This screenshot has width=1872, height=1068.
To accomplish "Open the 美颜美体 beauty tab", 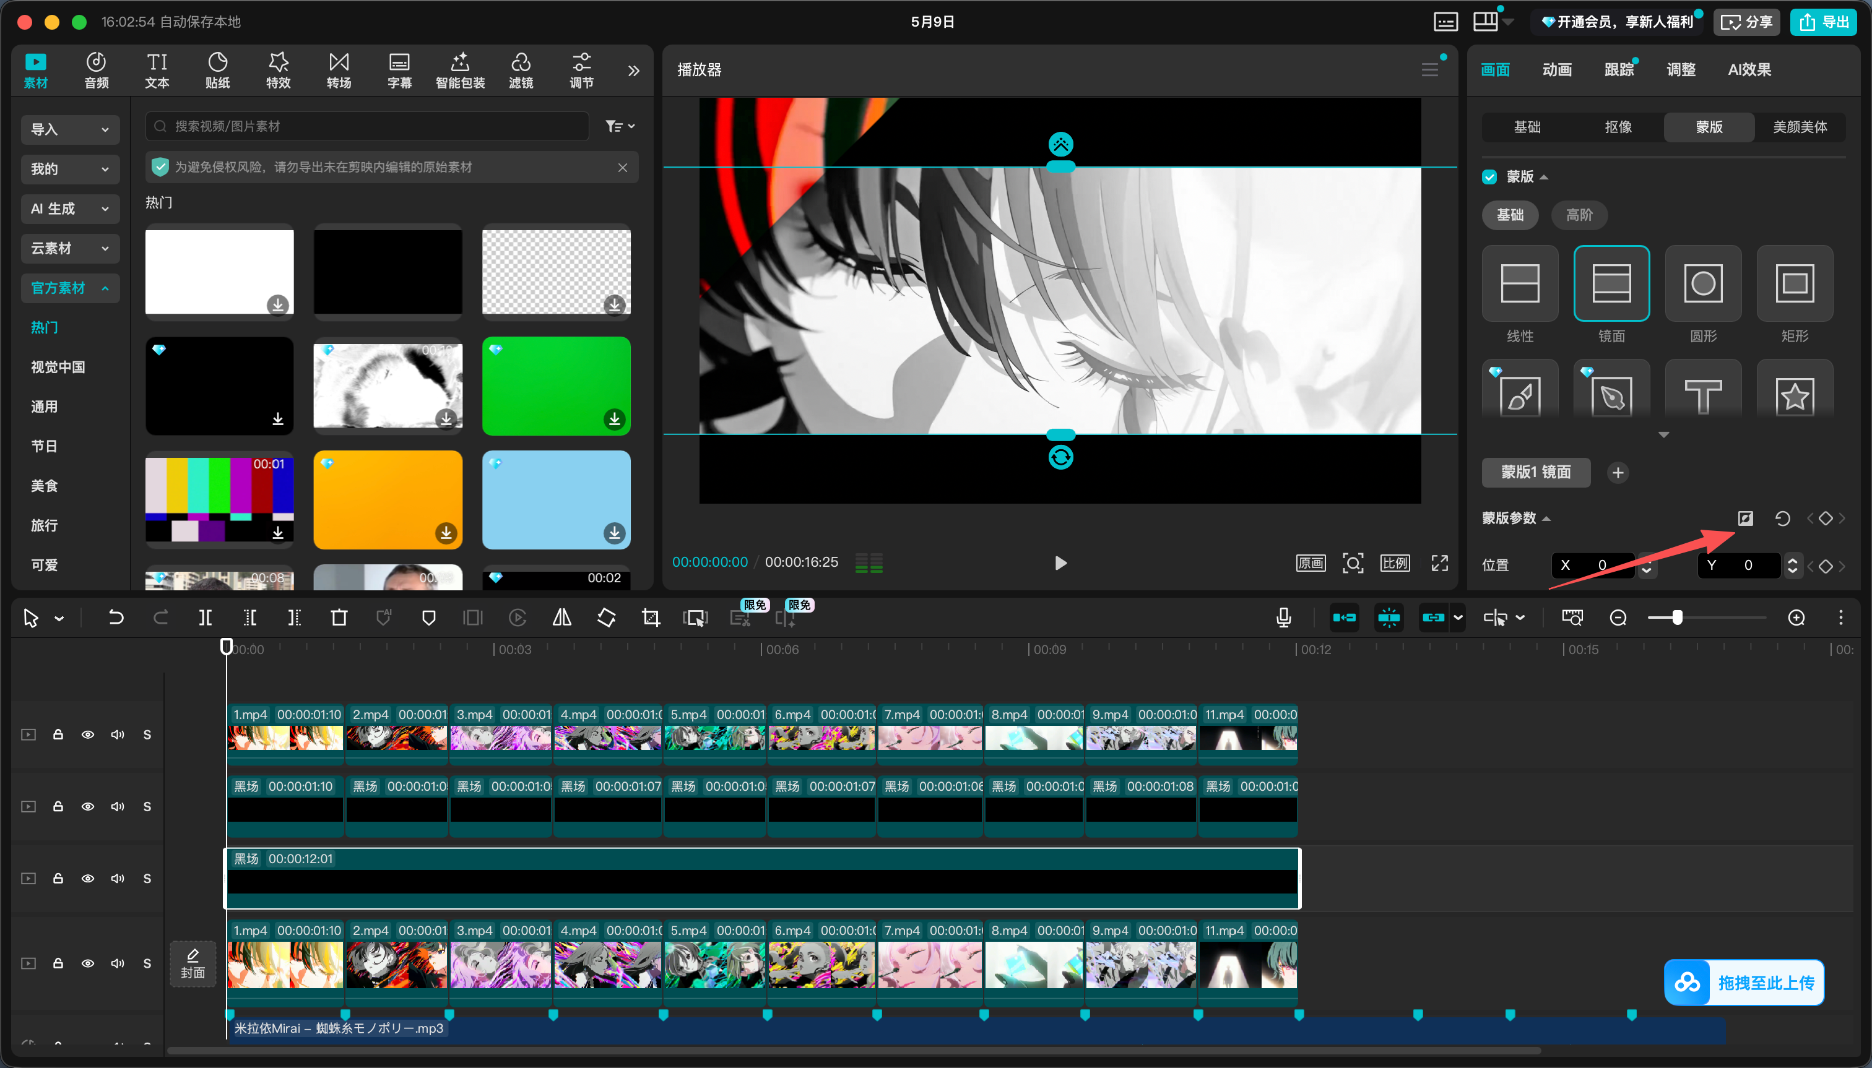I will (x=1800, y=127).
